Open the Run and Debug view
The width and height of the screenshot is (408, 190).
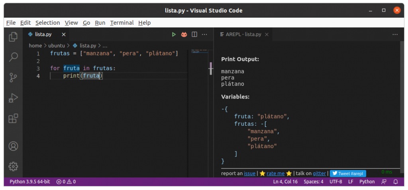13,98
